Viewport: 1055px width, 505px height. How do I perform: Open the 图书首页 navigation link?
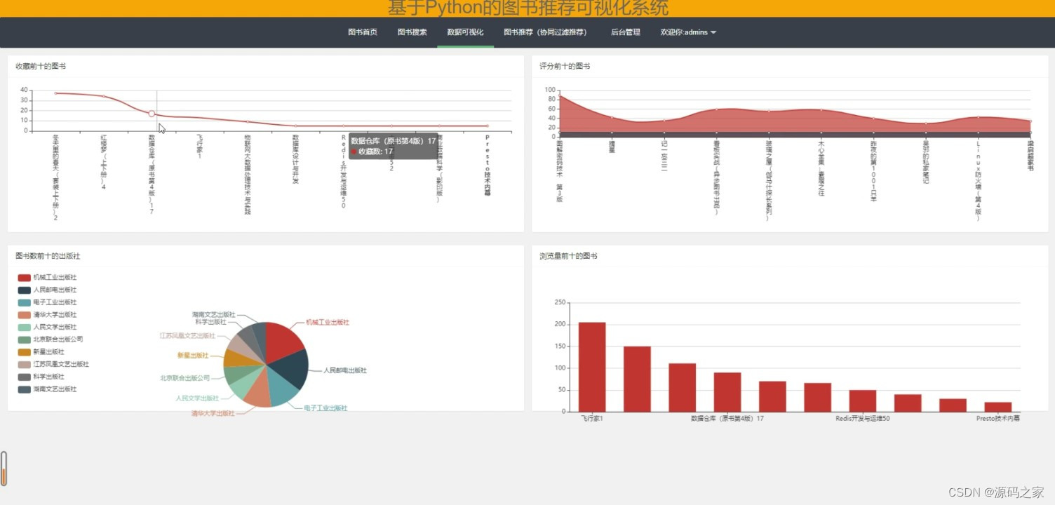click(363, 32)
